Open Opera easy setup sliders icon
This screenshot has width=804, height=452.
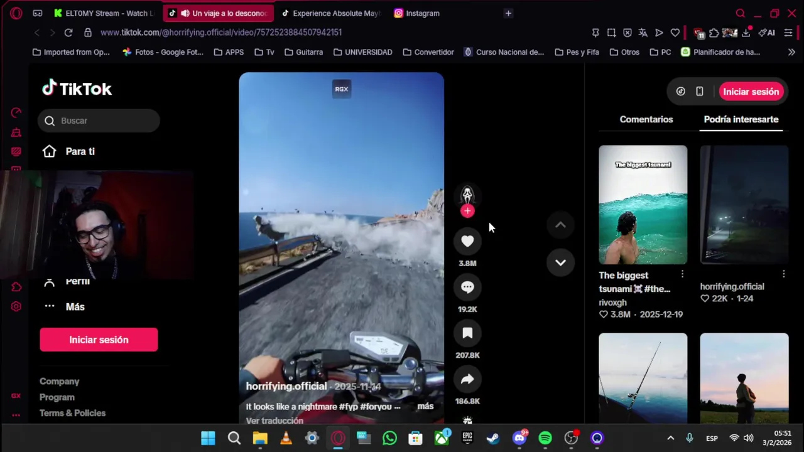pos(788,33)
